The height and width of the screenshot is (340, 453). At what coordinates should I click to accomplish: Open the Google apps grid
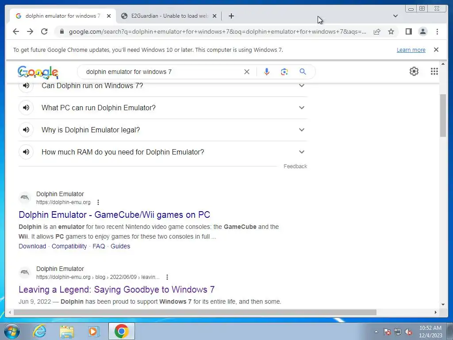pos(434,71)
